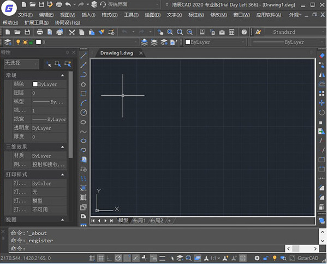Image resolution: width=327 pixels, height=264 pixels.
Task: Switch to the 布局1 layout tab
Action: point(139,220)
